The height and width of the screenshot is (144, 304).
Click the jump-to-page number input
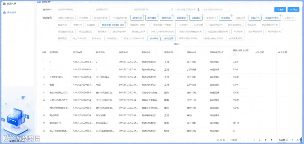click(292, 140)
